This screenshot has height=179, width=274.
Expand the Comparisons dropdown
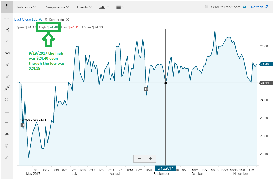click(x=56, y=7)
